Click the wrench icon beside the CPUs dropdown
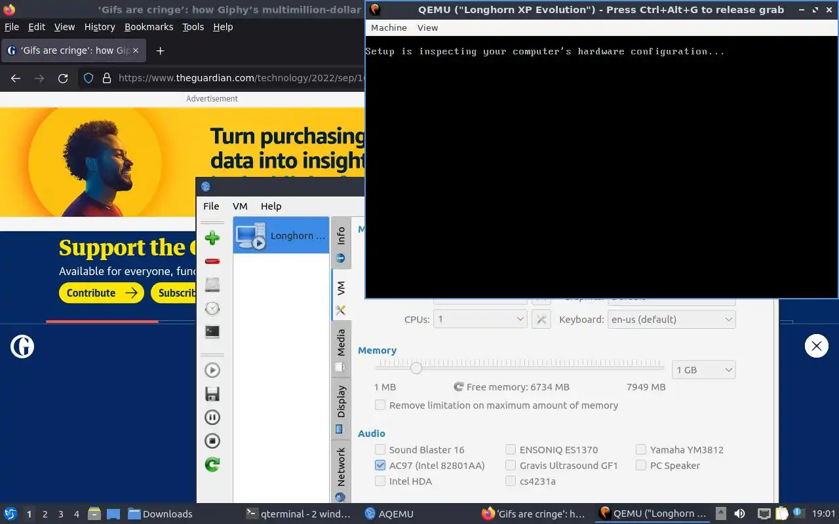The width and height of the screenshot is (839, 524). (x=541, y=319)
